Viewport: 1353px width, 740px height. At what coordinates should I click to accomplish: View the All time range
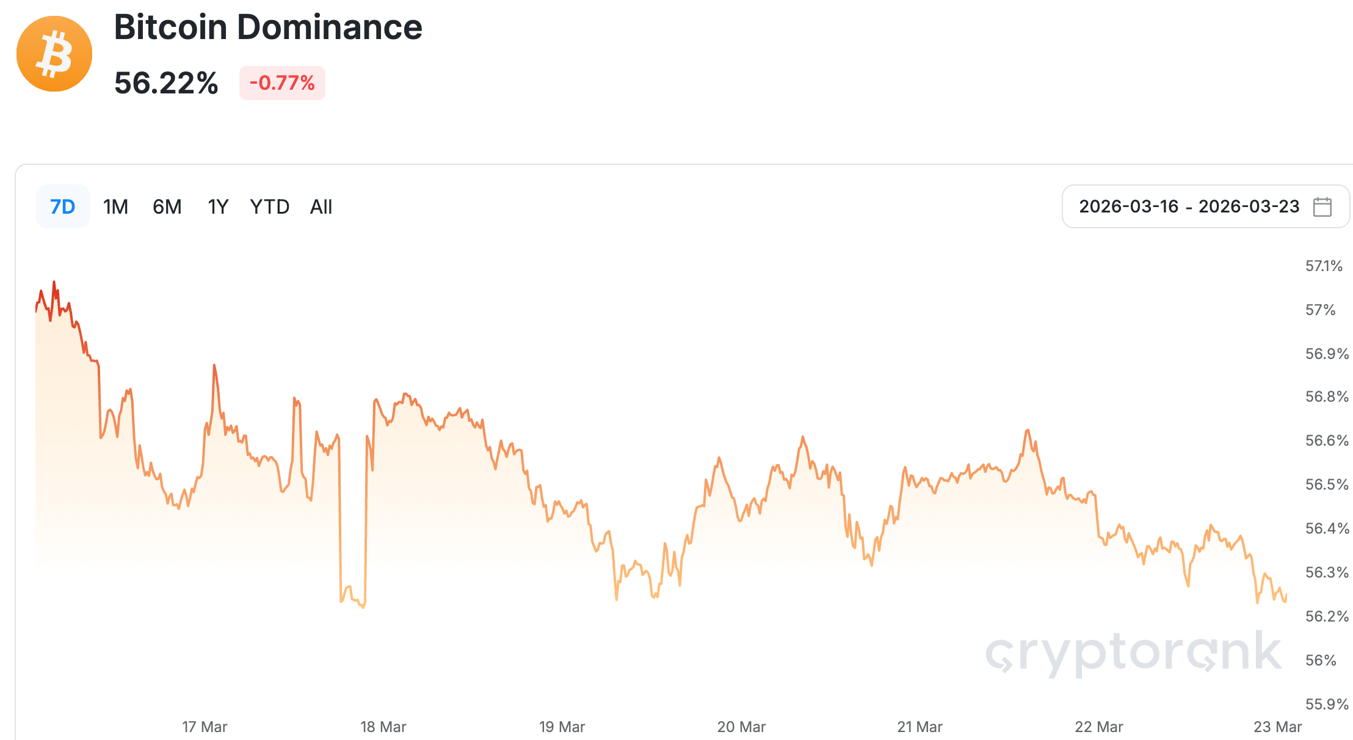321,207
